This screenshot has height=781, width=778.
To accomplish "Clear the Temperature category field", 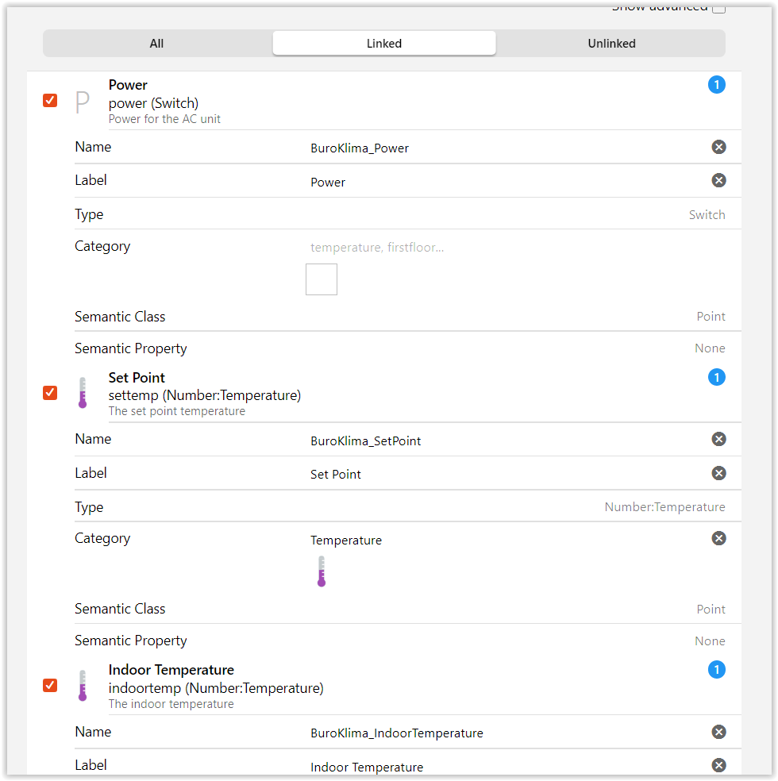I will (718, 538).
